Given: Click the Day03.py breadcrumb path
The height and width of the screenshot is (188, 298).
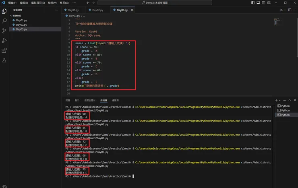Looking at the screenshot, I should click(74, 15).
